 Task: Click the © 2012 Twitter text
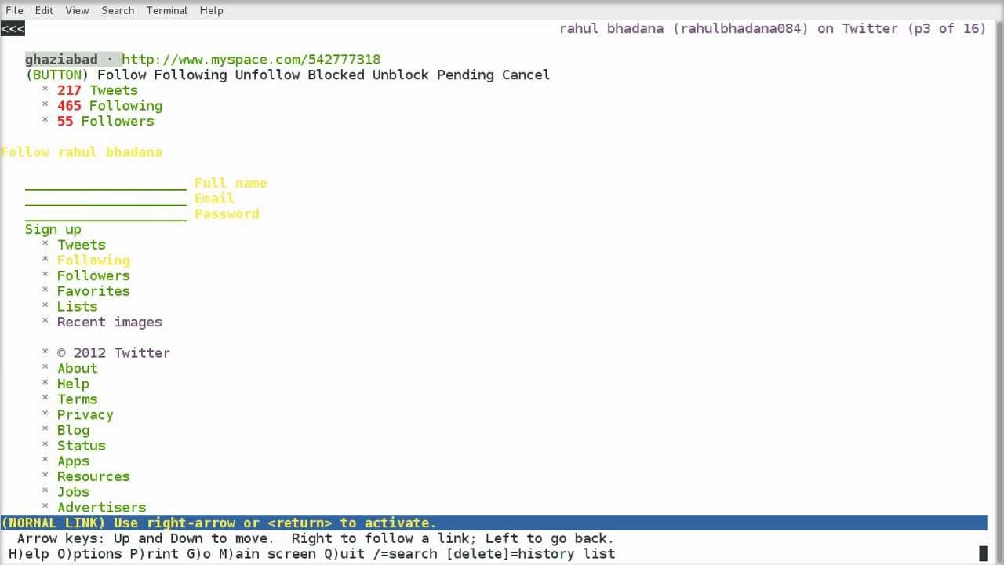point(113,353)
